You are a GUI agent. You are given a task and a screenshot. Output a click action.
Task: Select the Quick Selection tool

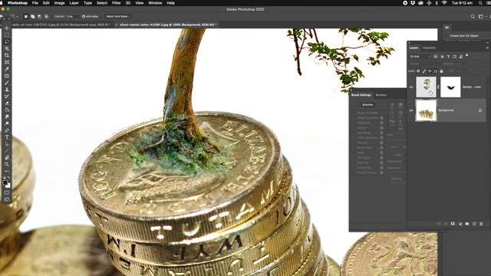click(x=7, y=48)
